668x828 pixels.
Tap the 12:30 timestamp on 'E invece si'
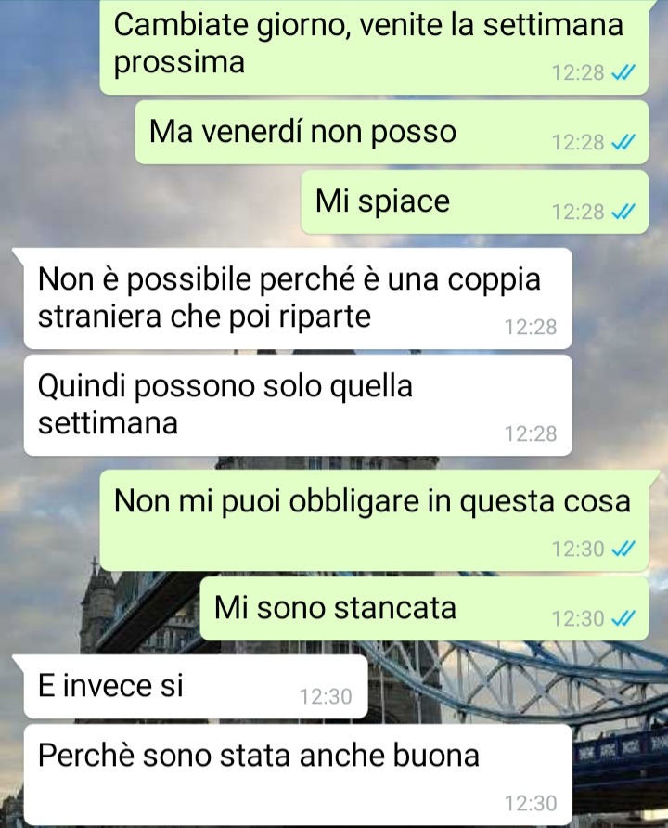(326, 697)
